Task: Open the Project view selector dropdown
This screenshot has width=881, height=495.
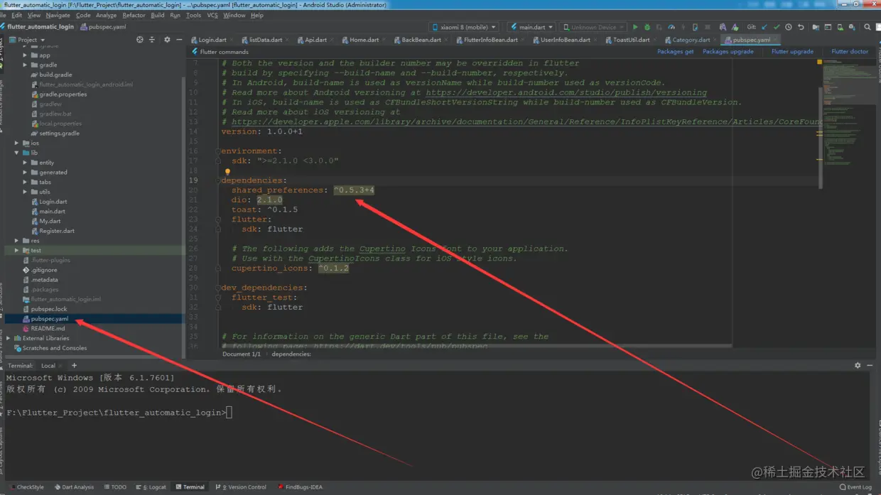Action: click(28, 40)
